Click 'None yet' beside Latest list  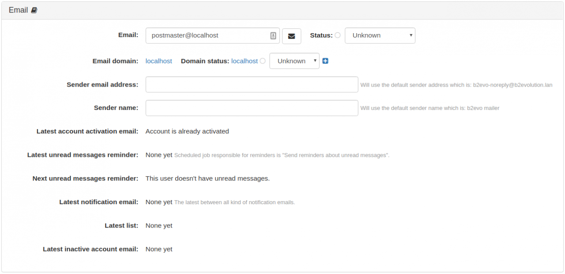pos(159,225)
